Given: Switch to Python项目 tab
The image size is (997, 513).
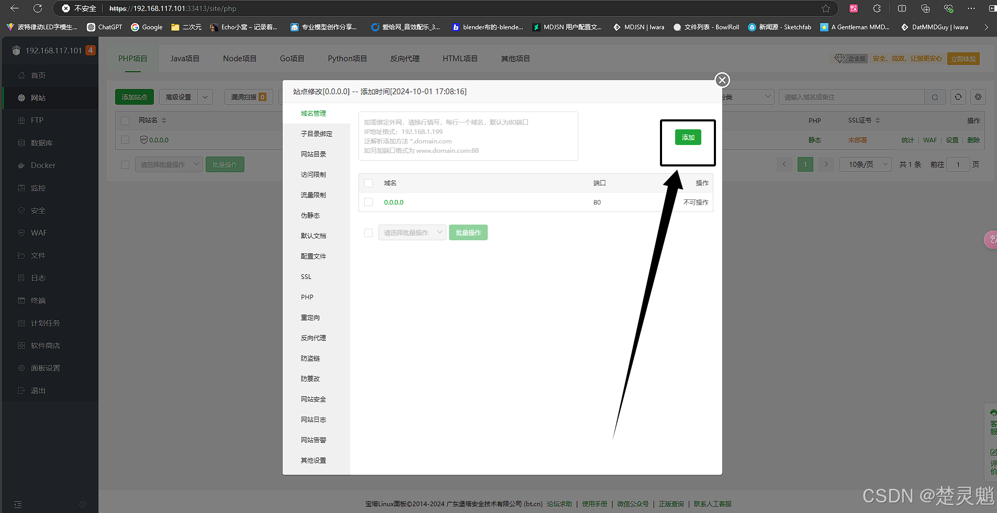Looking at the screenshot, I should (x=348, y=59).
